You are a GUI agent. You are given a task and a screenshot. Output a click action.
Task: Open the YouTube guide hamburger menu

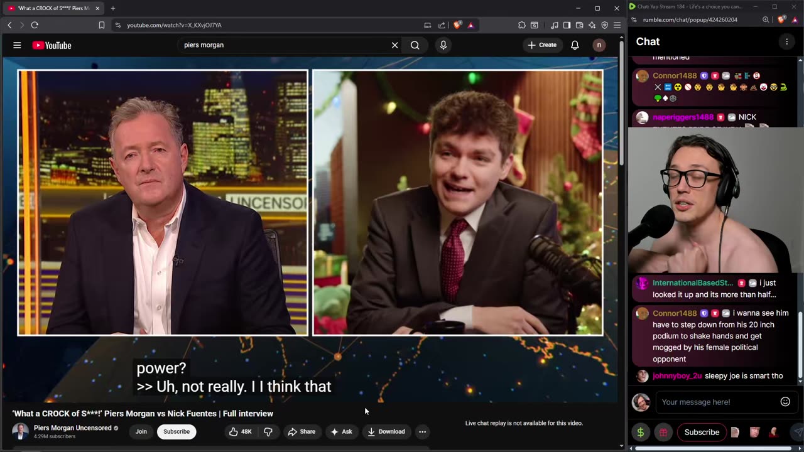(17, 45)
